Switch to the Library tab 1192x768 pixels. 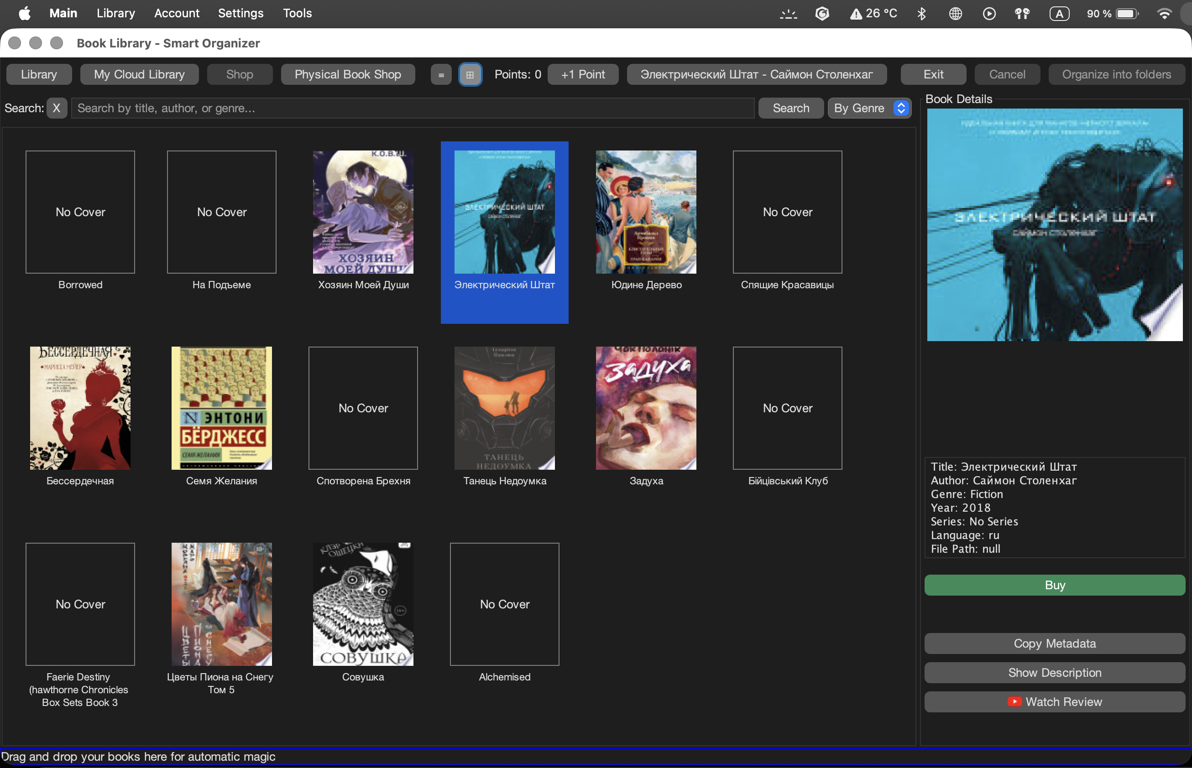tap(39, 75)
